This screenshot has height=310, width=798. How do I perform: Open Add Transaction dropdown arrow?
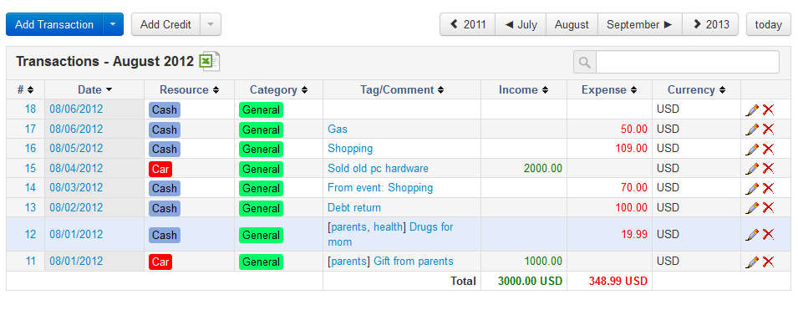(x=113, y=24)
